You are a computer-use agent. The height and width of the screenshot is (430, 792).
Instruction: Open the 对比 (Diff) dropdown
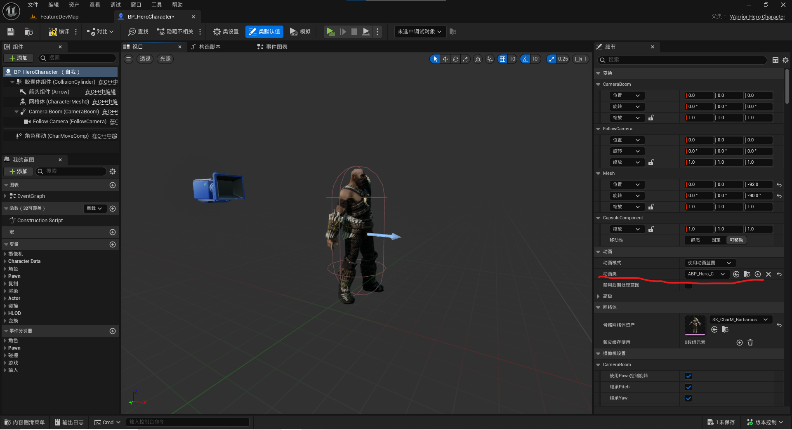(x=100, y=32)
